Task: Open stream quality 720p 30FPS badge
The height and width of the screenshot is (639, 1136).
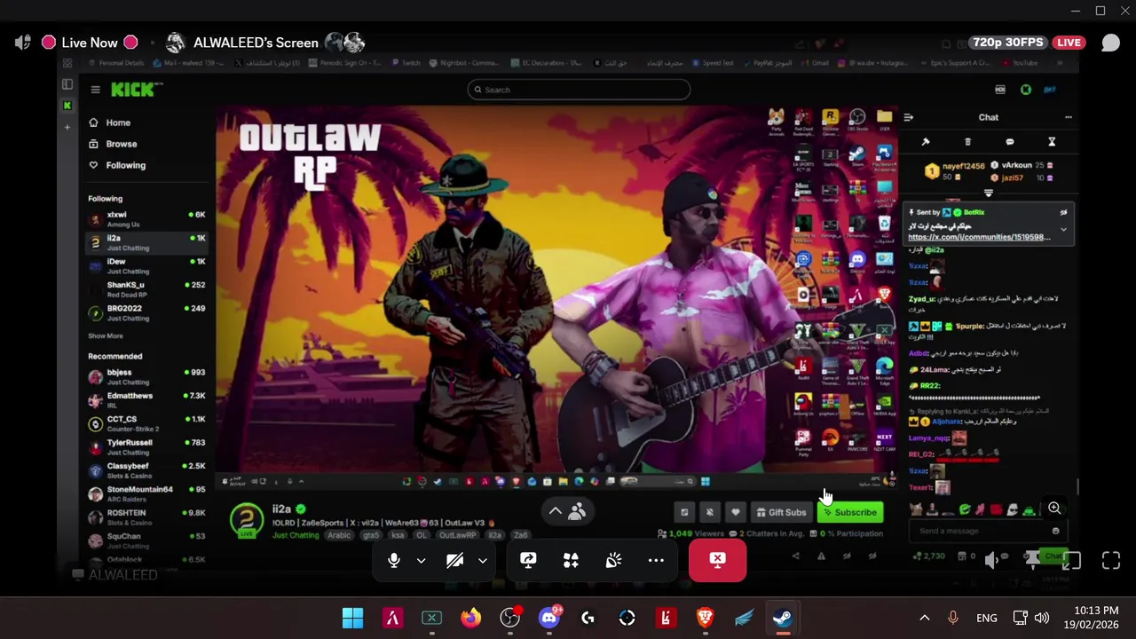Action: pyautogui.click(x=1007, y=43)
